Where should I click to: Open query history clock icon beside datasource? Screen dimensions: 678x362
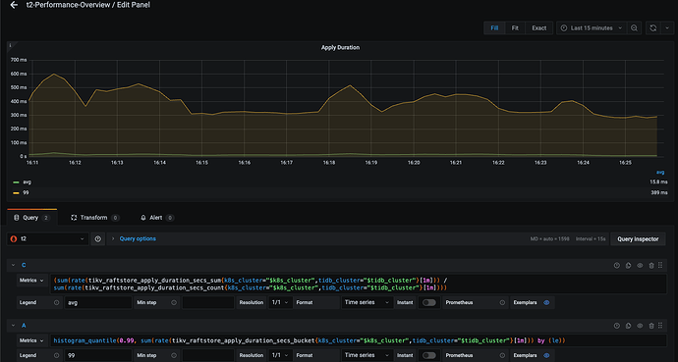97,239
